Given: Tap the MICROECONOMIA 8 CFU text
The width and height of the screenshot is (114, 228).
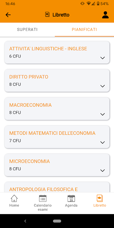Looking at the screenshot, I should click(x=15, y=169).
